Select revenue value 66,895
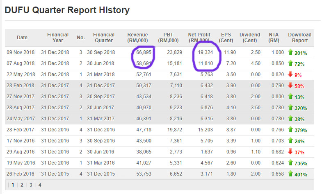 [144, 52]
